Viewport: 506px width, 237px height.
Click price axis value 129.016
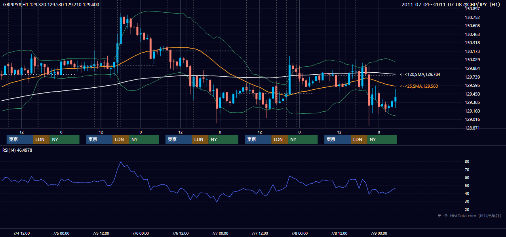coord(473,119)
